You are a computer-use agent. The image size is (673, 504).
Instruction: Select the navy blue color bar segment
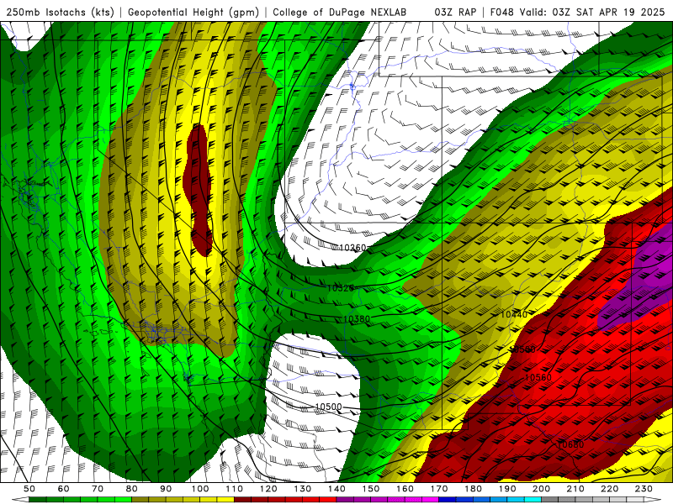[x=448, y=500]
